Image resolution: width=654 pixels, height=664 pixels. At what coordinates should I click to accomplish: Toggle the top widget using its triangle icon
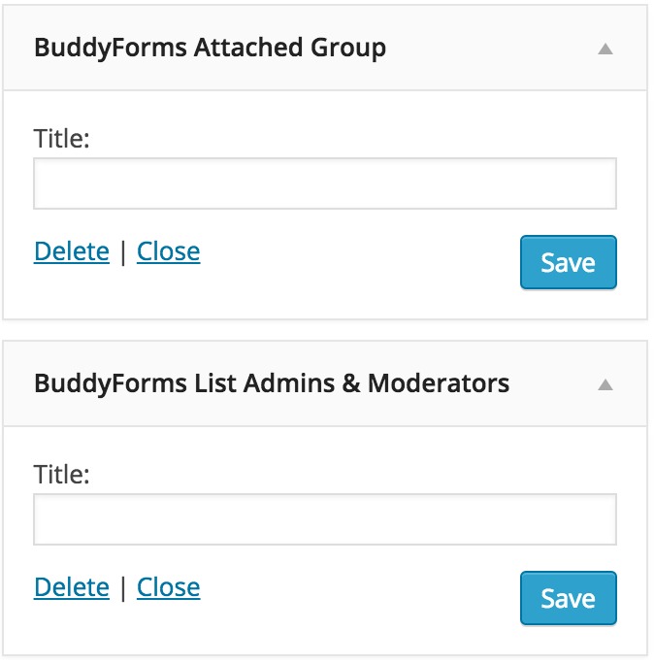click(x=605, y=50)
